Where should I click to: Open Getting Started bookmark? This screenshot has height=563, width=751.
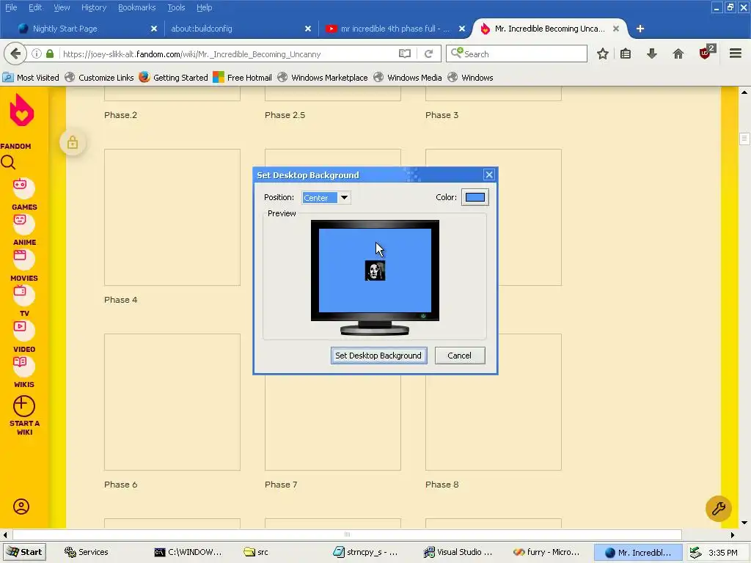click(x=173, y=78)
